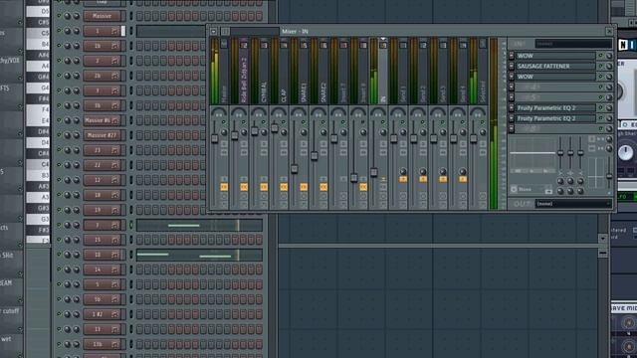The height and width of the screenshot is (358, 637).
Task: Click the mix knob of the first WOW slot
Action: (x=609, y=56)
